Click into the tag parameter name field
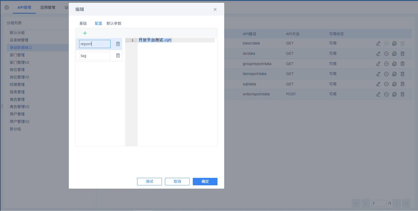Screen dimensions: 418x211 click(x=95, y=56)
